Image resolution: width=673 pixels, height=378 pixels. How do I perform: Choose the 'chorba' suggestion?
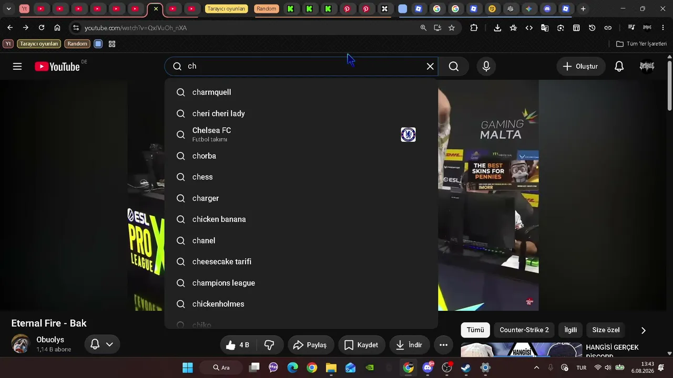301,156
